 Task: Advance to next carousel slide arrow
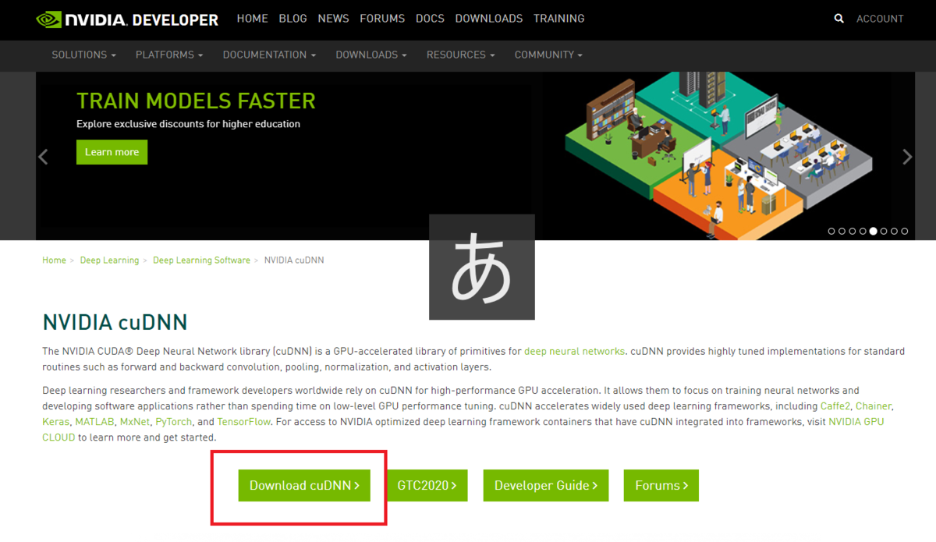click(x=907, y=157)
